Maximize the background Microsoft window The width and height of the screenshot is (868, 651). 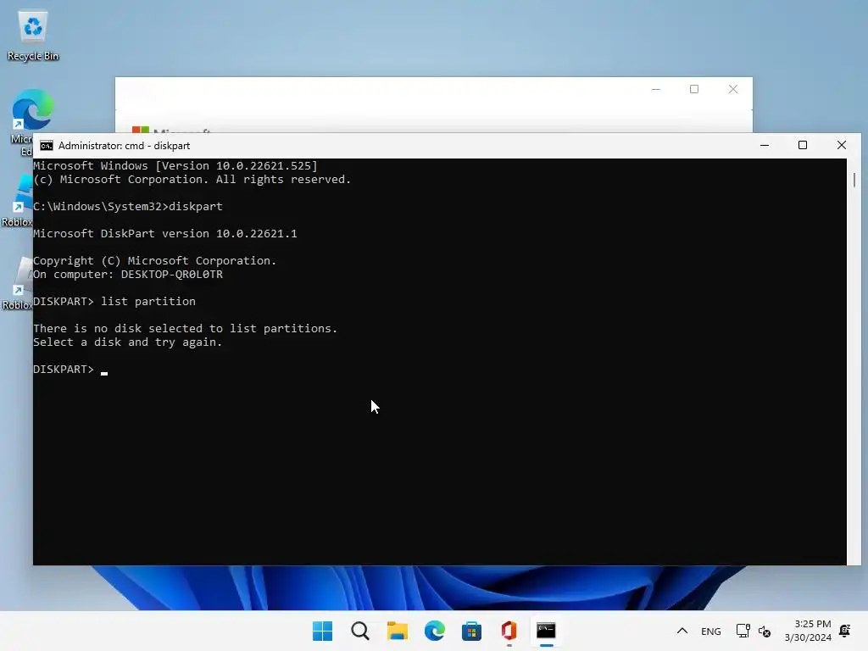tap(694, 89)
